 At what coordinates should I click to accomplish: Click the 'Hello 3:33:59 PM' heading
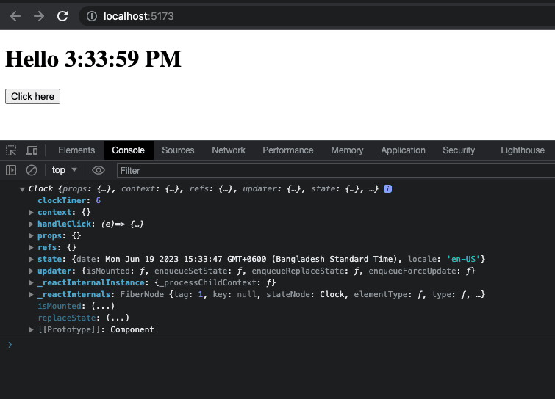click(x=93, y=59)
